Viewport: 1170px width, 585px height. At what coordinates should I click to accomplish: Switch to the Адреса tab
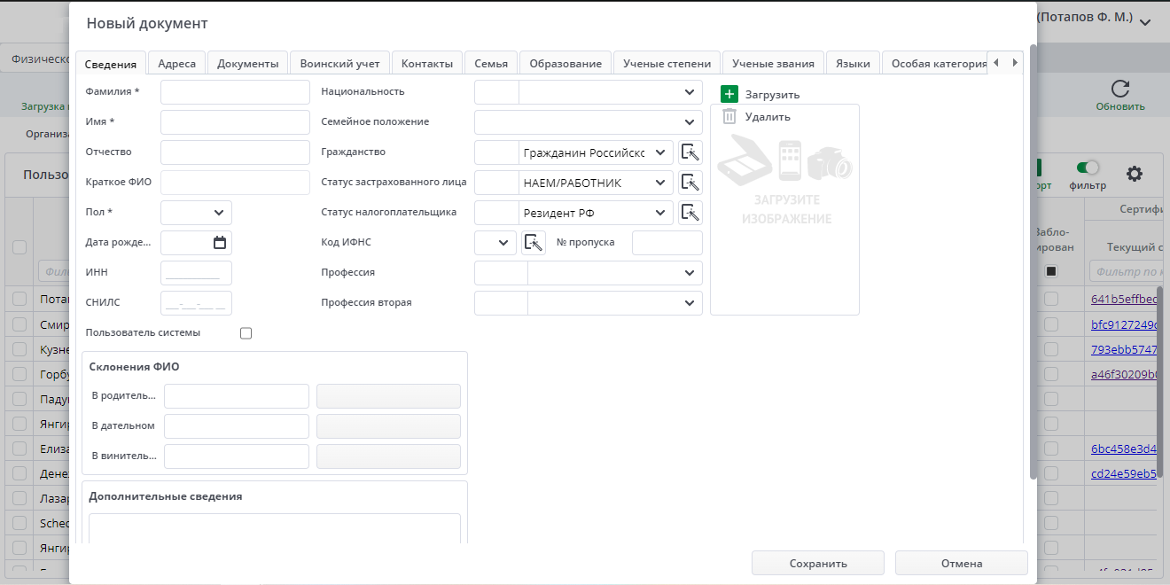pos(176,63)
